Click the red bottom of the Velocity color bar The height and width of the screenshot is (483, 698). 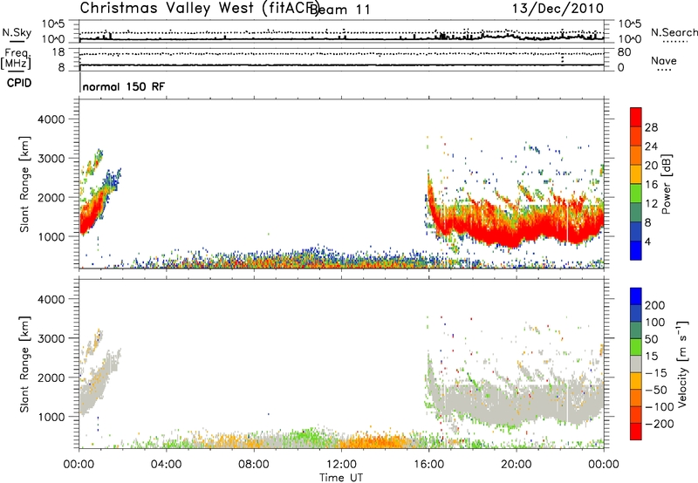[x=636, y=432]
